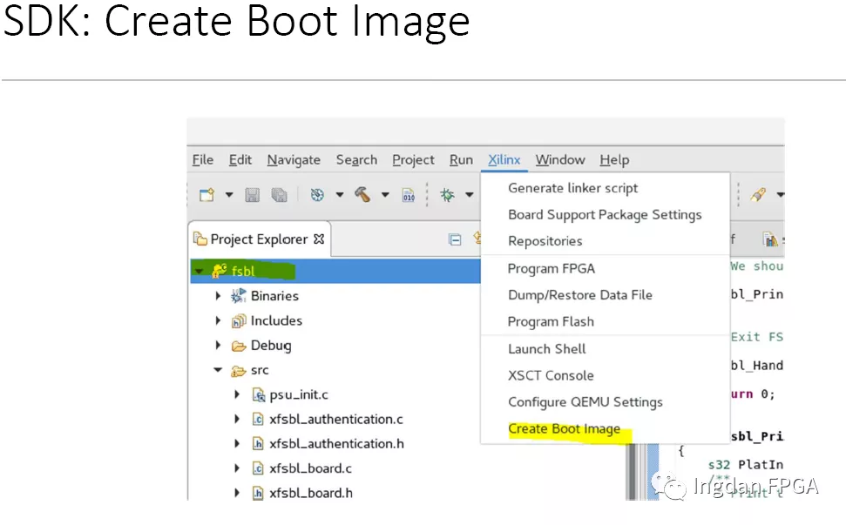Choose Launch Shell

pos(546,349)
